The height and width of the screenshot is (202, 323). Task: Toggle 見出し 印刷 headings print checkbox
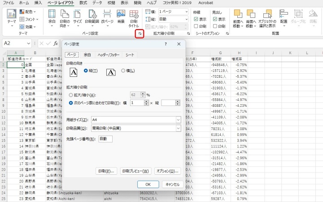coord(215,26)
